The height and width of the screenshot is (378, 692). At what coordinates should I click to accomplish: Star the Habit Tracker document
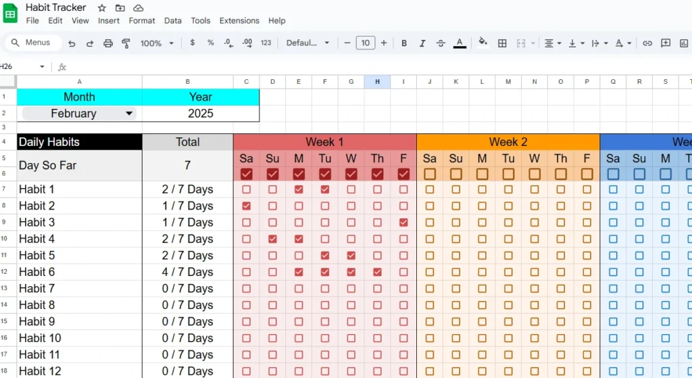[x=102, y=8]
